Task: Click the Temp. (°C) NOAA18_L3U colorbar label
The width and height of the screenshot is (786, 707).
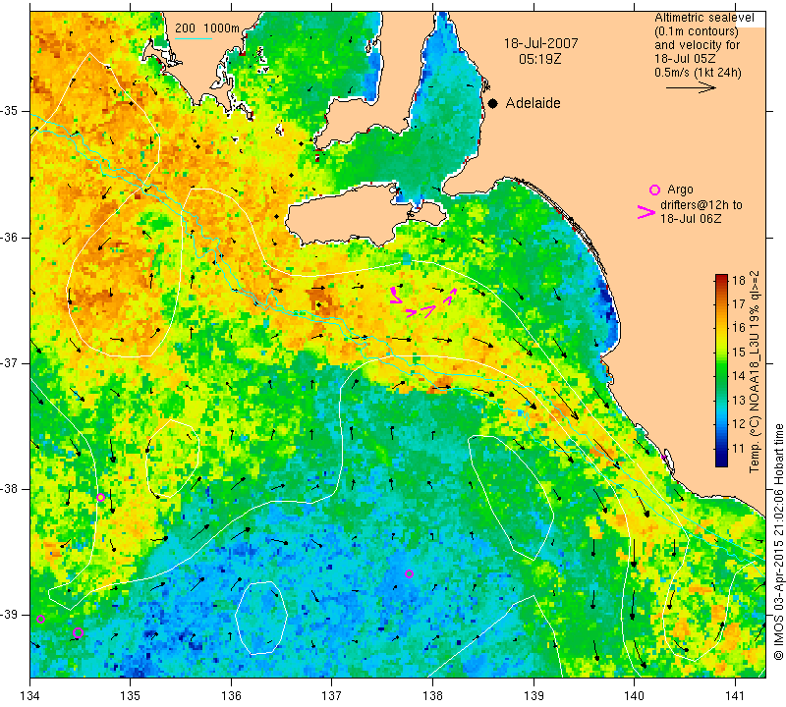Action: click(x=755, y=371)
